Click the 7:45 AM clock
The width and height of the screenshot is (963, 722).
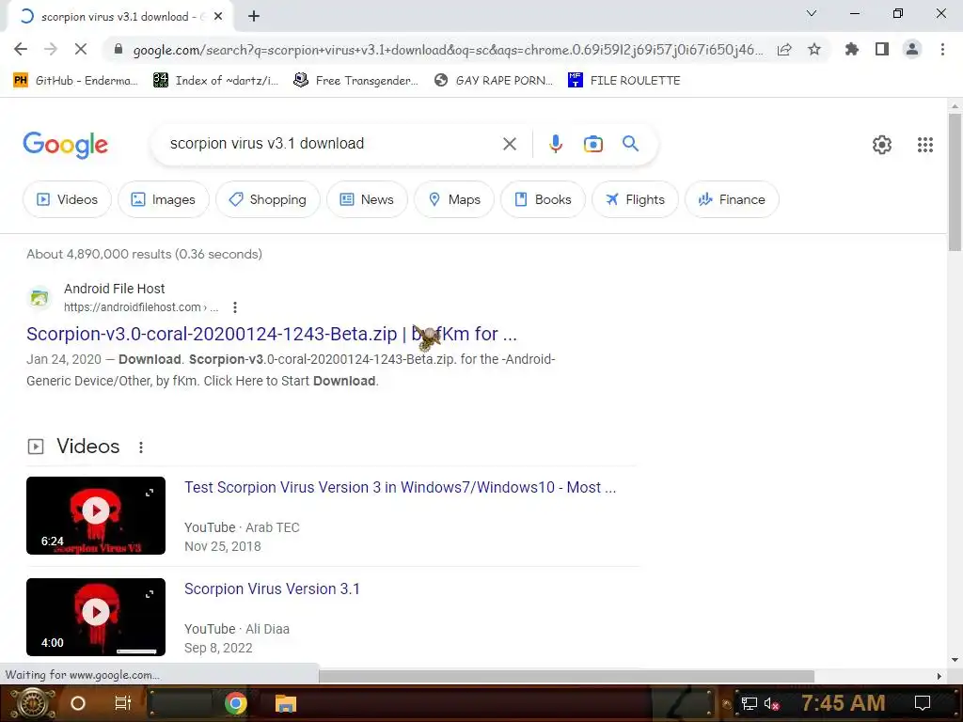[843, 702]
